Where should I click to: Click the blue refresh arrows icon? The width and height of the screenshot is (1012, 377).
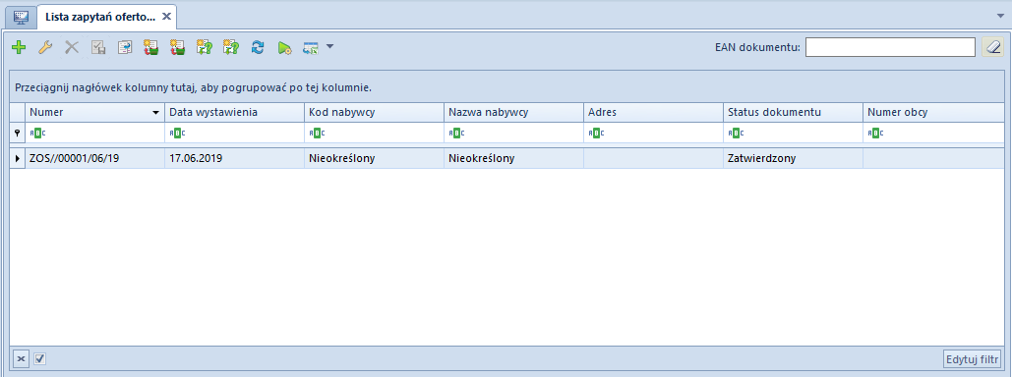click(258, 47)
